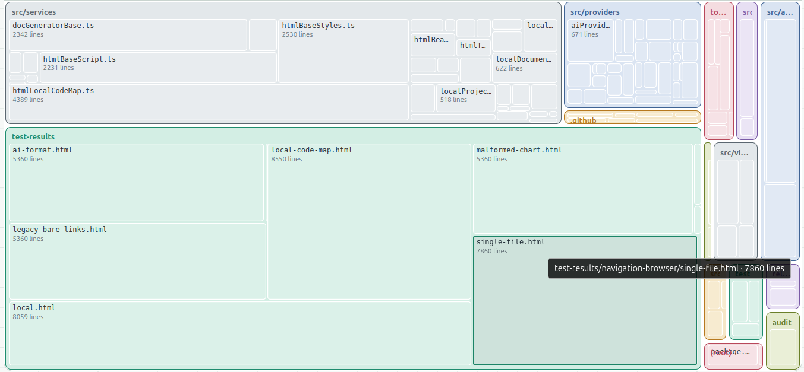
Task: Click the htmlBaseScript.ts block
Action: click(x=158, y=68)
